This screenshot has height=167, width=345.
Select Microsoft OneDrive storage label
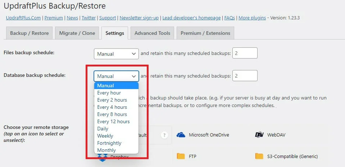click(x=209, y=135)
